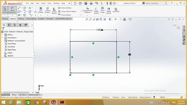Click Convert Entities tool
This screenshot has width=187, height=105.
tap(48, 10)
